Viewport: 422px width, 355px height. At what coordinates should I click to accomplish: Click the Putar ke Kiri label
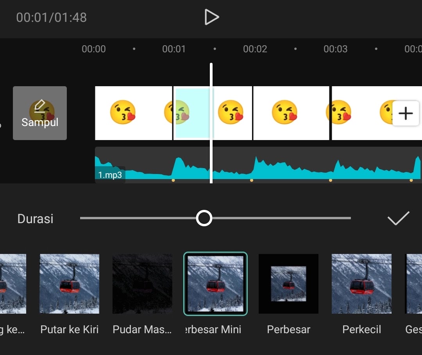(x=70, y=330)
